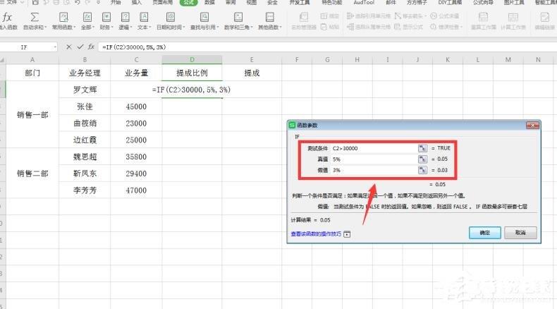Confirm formula with the checkmark icon

point(80,47)
